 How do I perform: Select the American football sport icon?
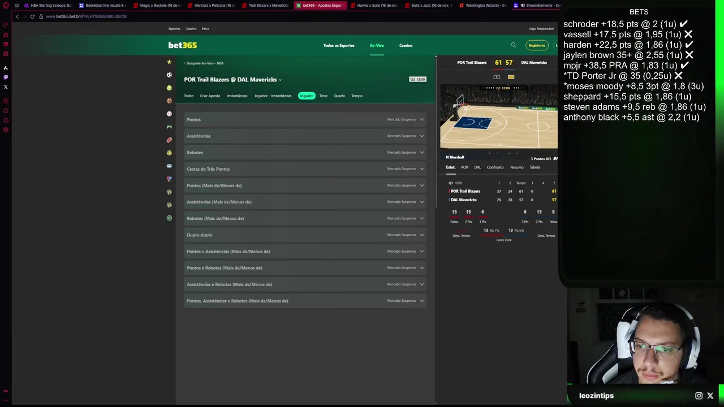[x=169, y=140]
